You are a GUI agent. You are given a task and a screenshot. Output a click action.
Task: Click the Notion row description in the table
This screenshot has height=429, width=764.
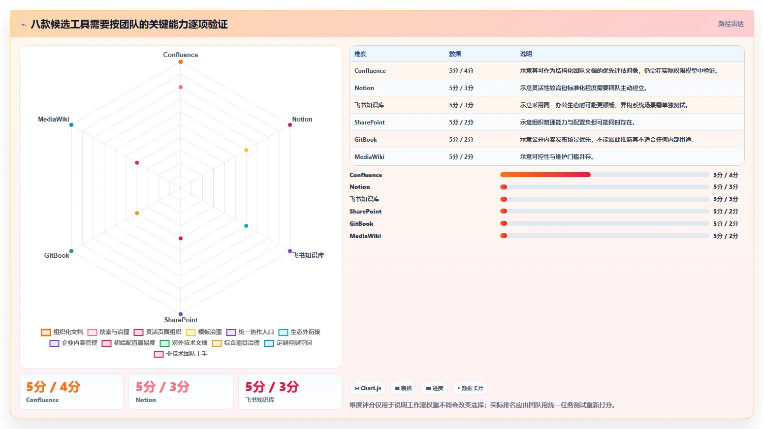(x=583, y=88)
